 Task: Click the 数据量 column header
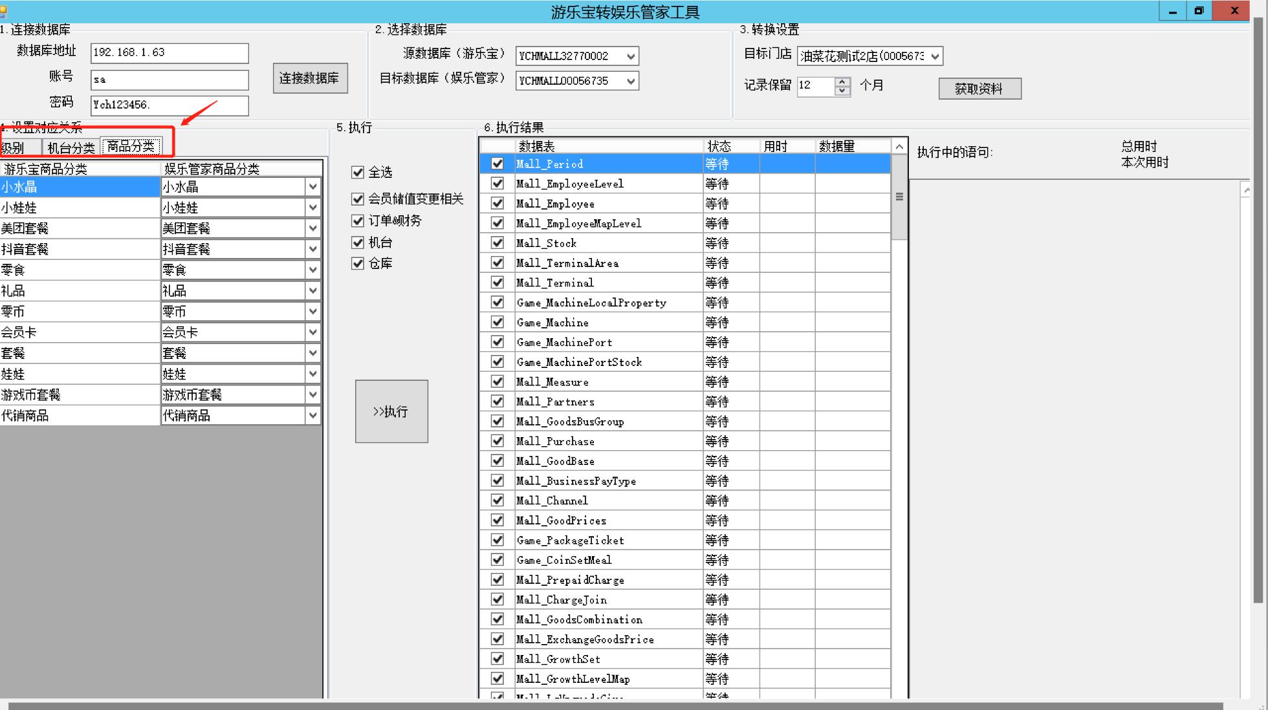pos(853,146)
